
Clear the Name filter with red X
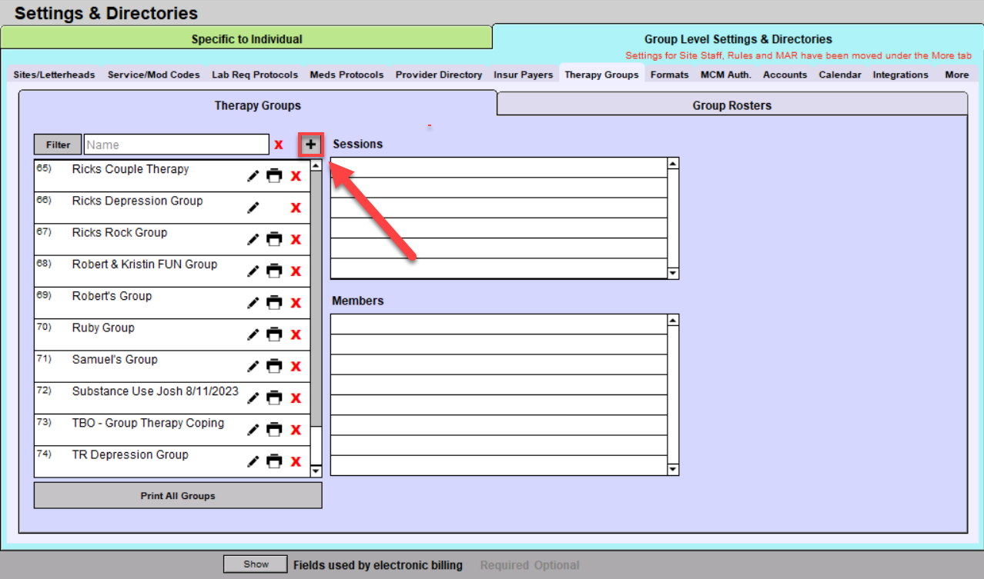pos(279,145)
